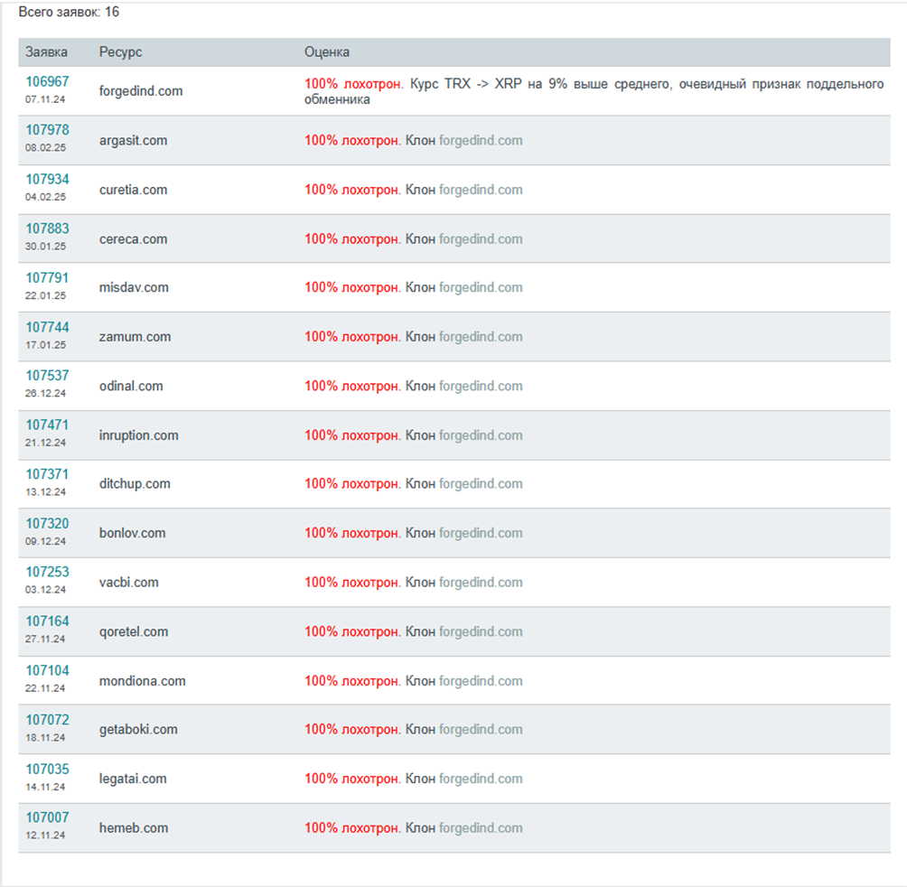Image resolution: width=907 pixels, height=887 pixels.
Task: Click forgedind.com clone link in hemeb.com row
Action: (x=481, y=828)
